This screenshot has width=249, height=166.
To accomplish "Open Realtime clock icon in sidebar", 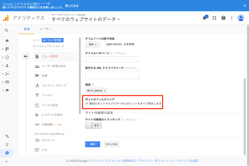I will [x=7, y=57].
